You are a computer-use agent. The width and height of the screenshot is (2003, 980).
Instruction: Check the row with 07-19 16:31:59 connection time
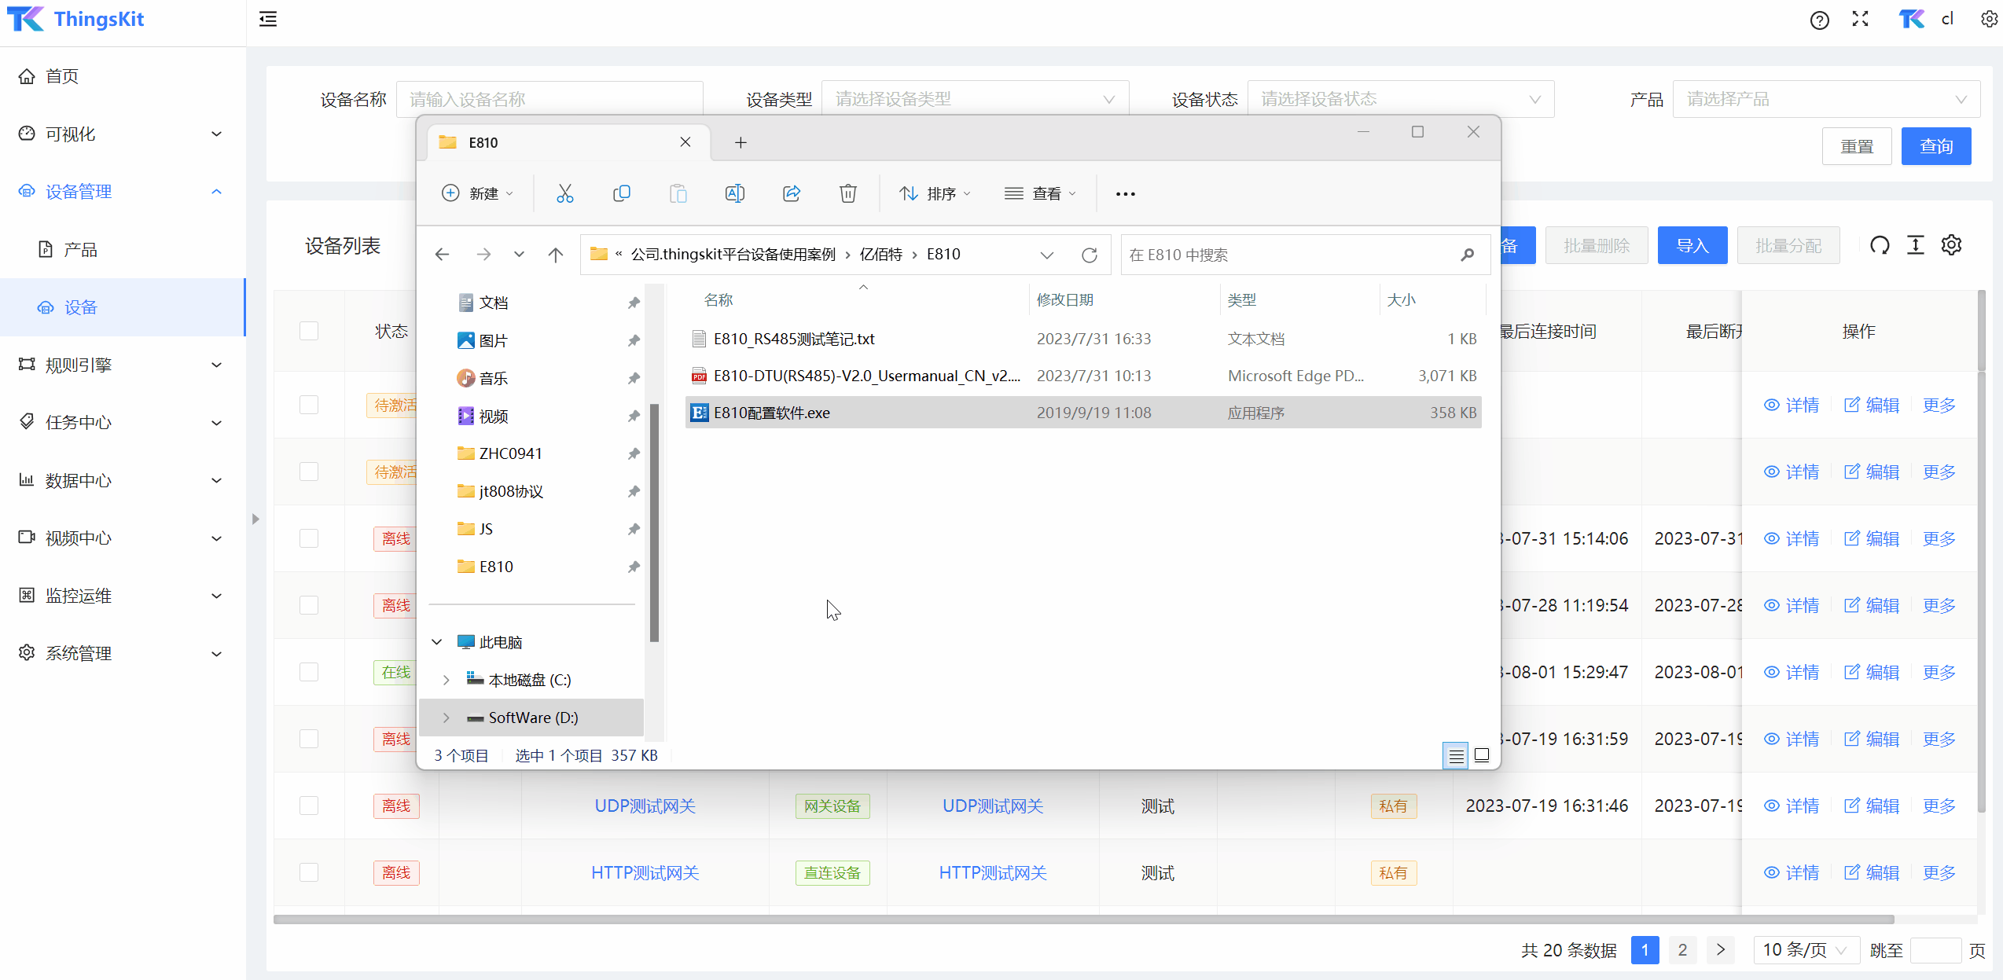pyautogui.click(x=309, y=739)
